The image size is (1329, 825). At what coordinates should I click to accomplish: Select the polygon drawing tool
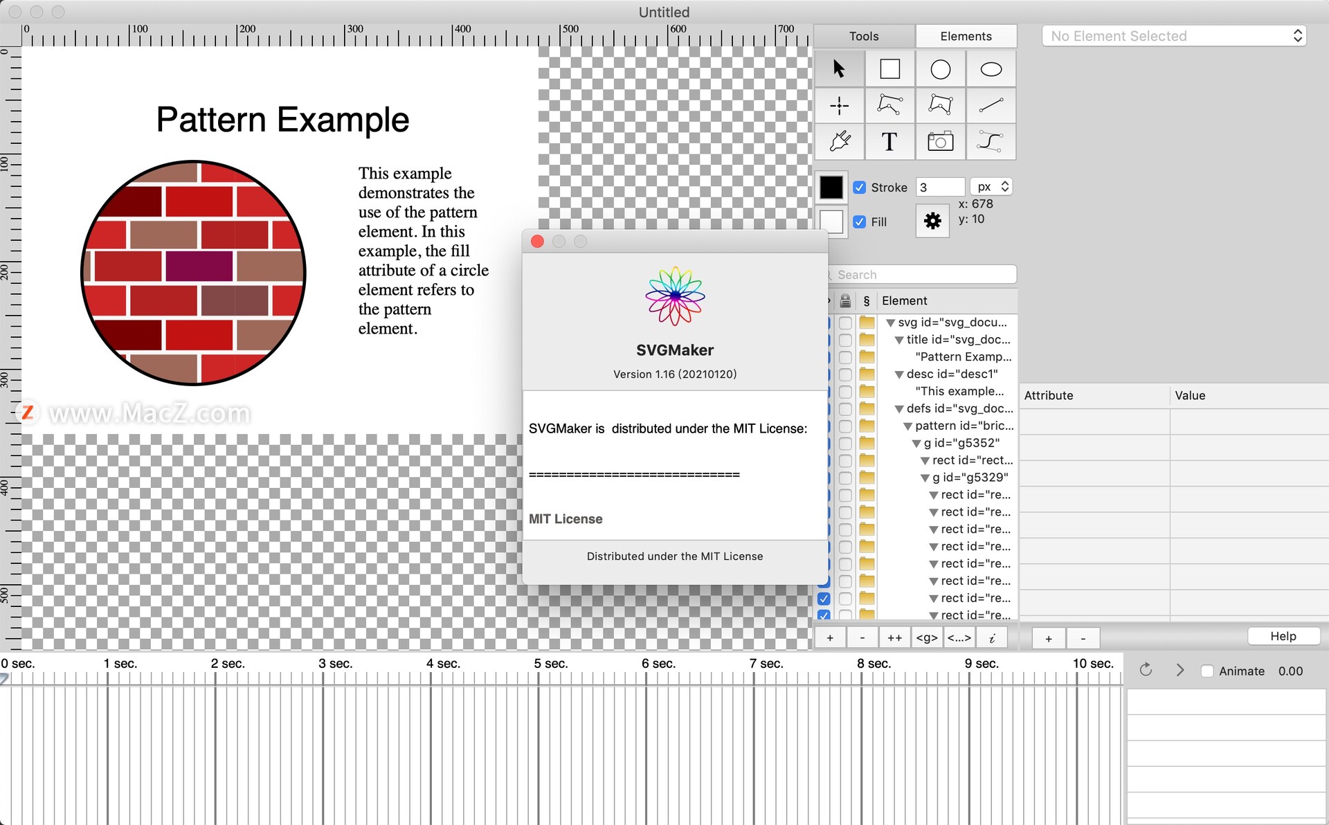(940, 106)
